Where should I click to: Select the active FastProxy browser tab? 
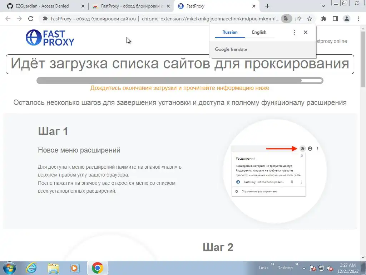tap(216, 6)
